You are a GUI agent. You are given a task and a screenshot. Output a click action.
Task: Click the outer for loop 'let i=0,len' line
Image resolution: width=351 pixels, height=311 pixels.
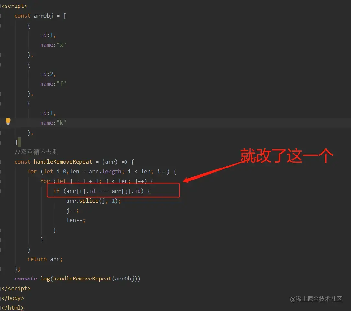[x=102, y=172]
